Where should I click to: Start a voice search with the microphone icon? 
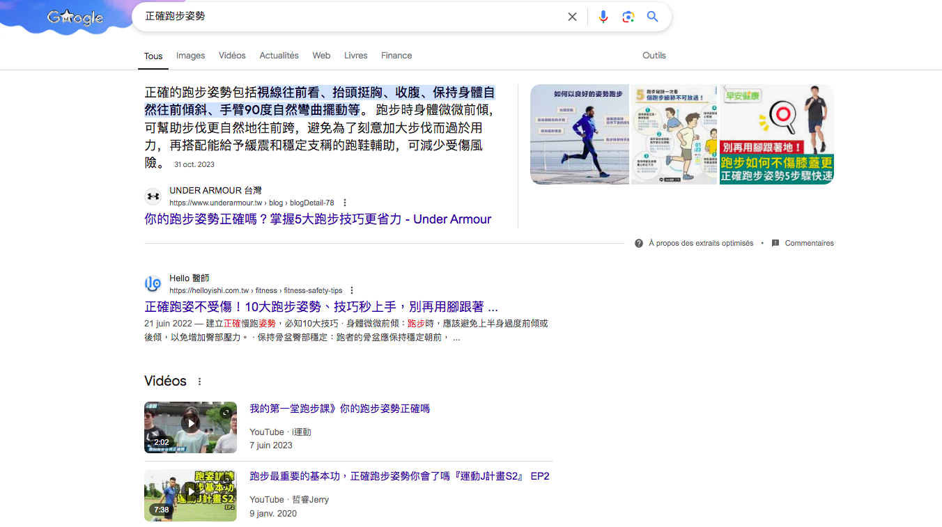(603, 17)
